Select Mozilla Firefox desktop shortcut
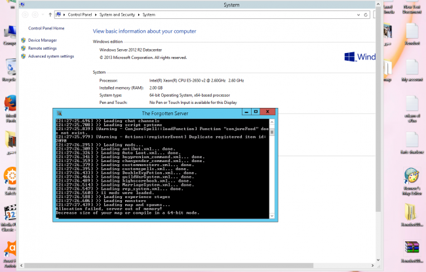Image resolution: width=426 pixels, height=272 pixels. coord(10,109)
